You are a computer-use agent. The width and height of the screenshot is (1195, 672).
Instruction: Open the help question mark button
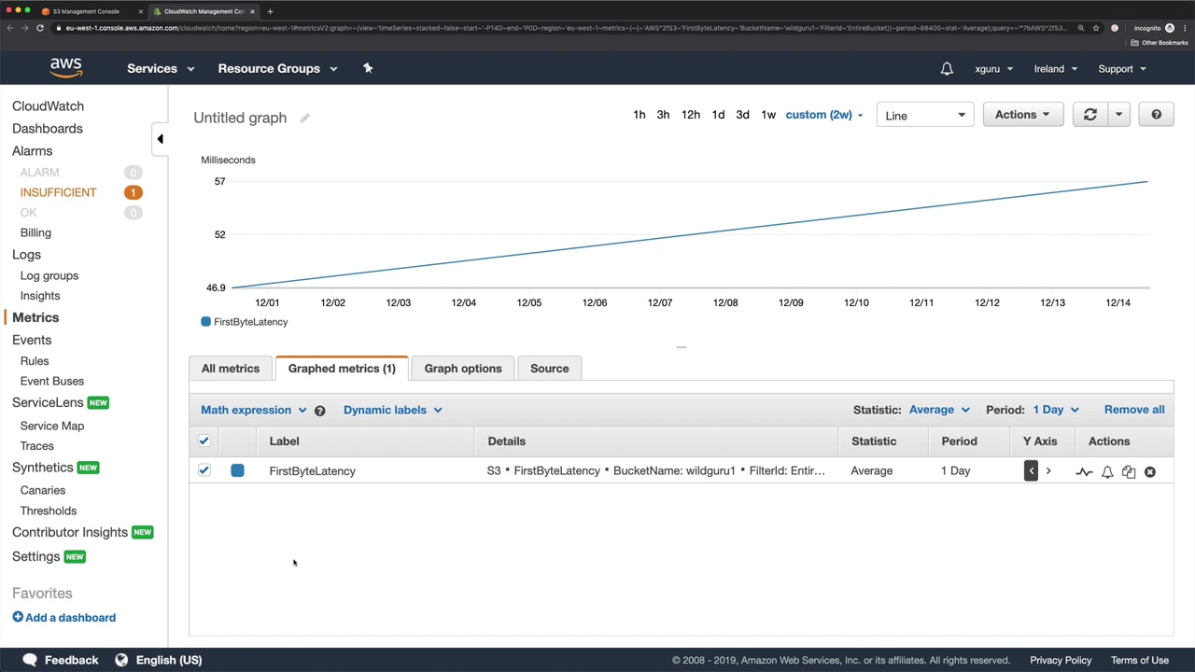[1156, 115]
